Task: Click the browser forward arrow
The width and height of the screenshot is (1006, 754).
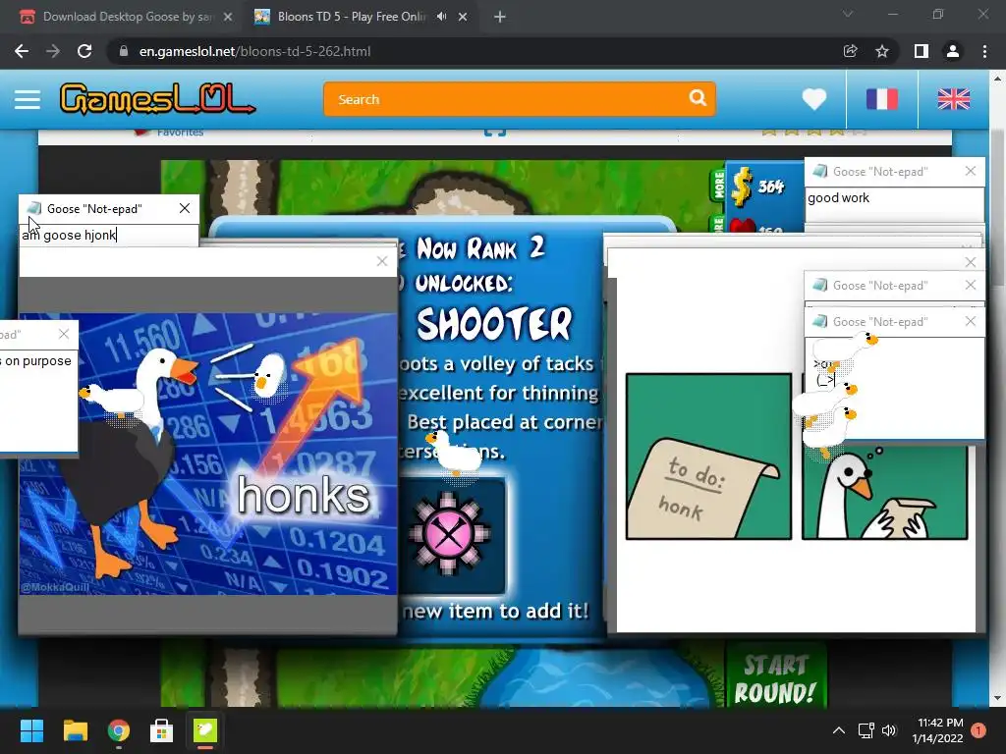Action: point(53,51)
